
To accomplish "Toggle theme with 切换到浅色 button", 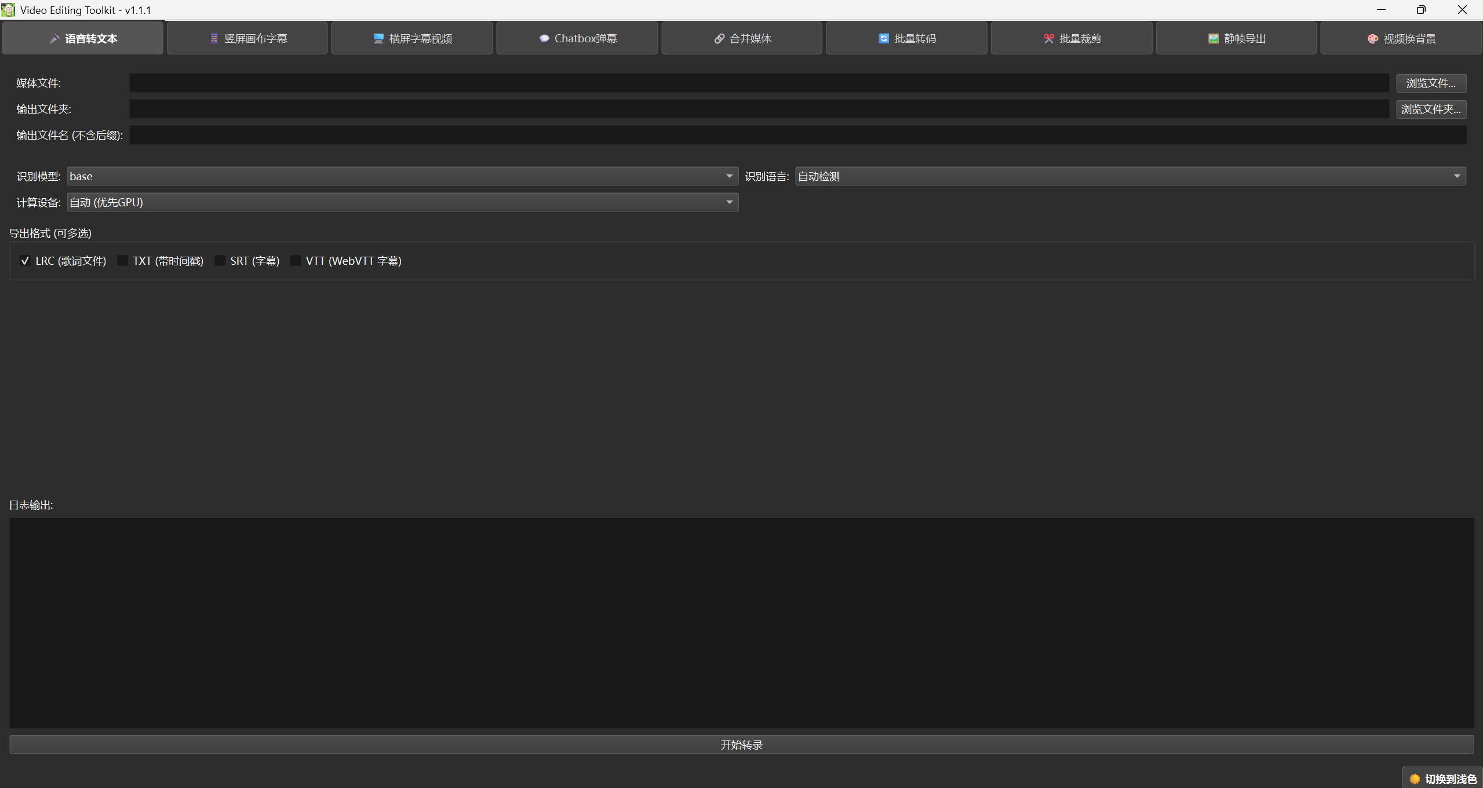I will click(1443, 779).
